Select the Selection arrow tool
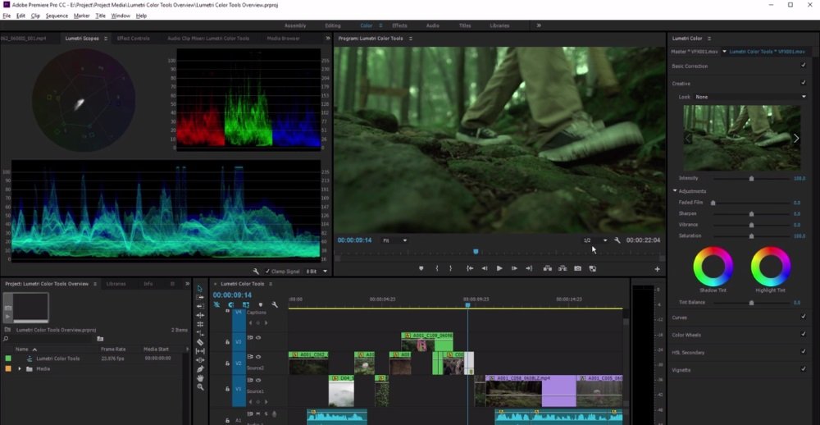Screen dimensions: 820x425 click(x=200, y=289)
